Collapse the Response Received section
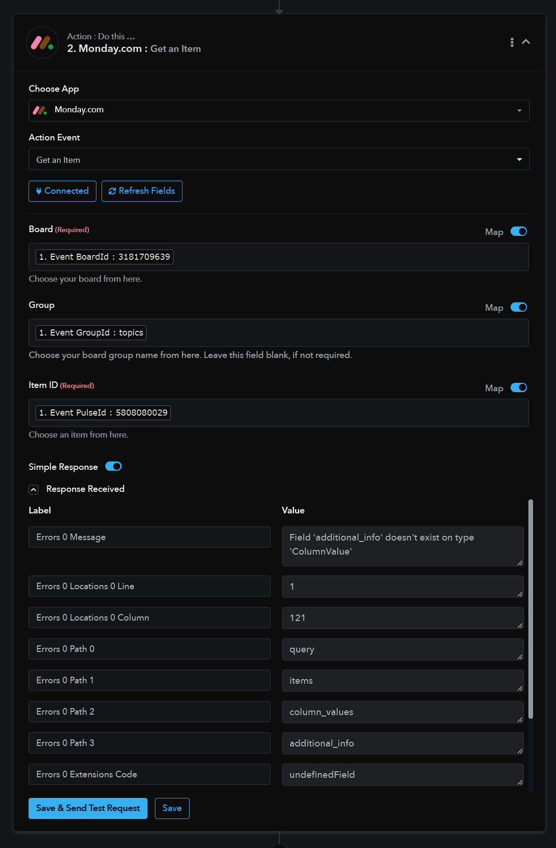Screen dimensions: 556x848 [x=34, y=490]
